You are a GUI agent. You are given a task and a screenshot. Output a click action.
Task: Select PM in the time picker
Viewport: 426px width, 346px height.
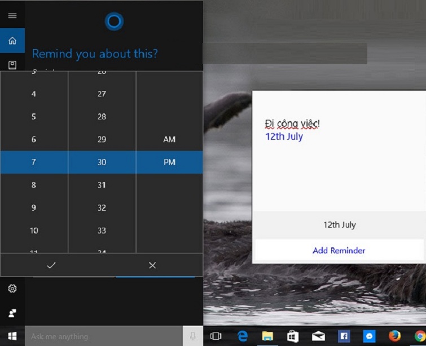(x=169, y=162)
